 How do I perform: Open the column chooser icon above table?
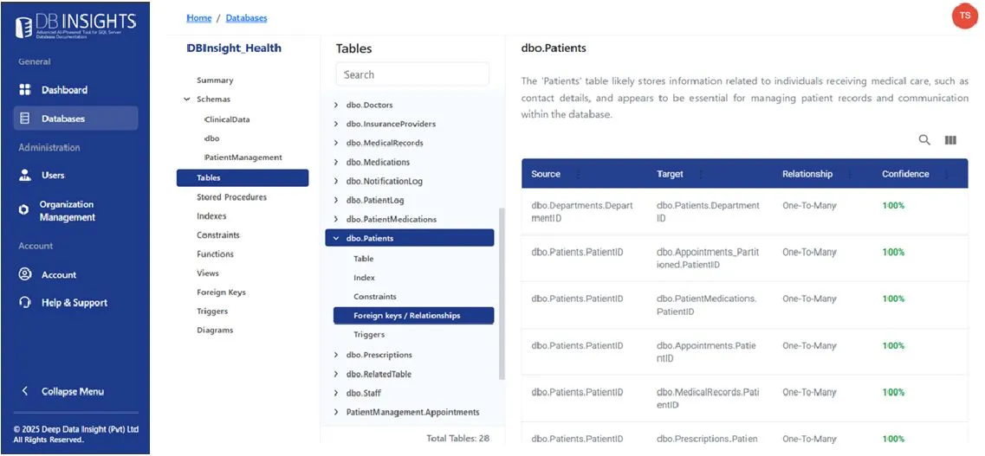[x=950, y=140]
